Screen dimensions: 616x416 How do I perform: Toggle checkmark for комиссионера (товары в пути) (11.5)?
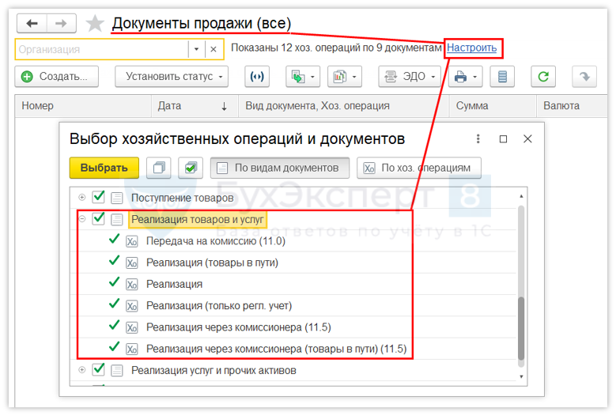pyautogui.click(x=115, y=348)
